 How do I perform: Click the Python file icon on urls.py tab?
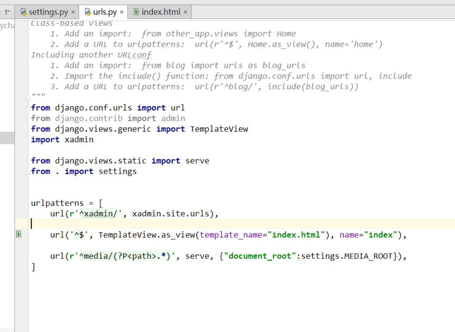88,12
